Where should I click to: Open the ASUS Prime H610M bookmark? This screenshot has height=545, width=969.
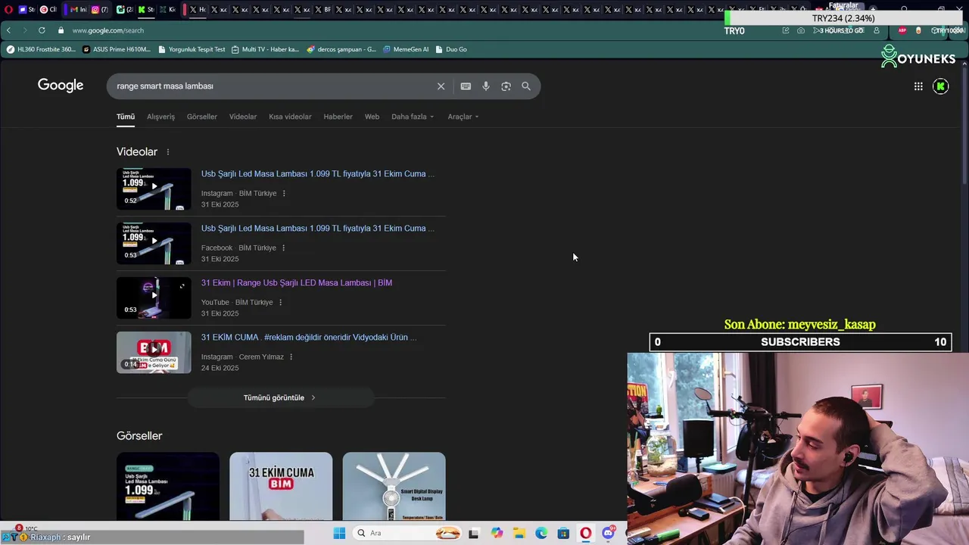pos(117,49)
